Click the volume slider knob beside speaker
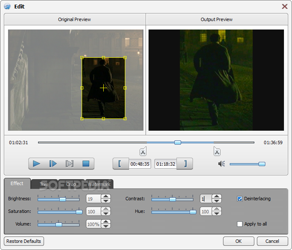Screen dimensions: 292x250 coord(262,164)
